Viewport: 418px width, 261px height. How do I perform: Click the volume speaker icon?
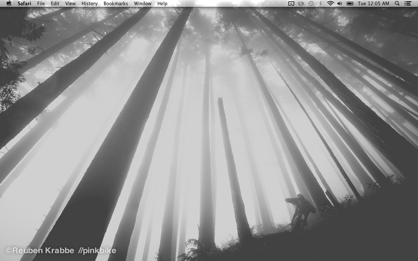point(340,4)
